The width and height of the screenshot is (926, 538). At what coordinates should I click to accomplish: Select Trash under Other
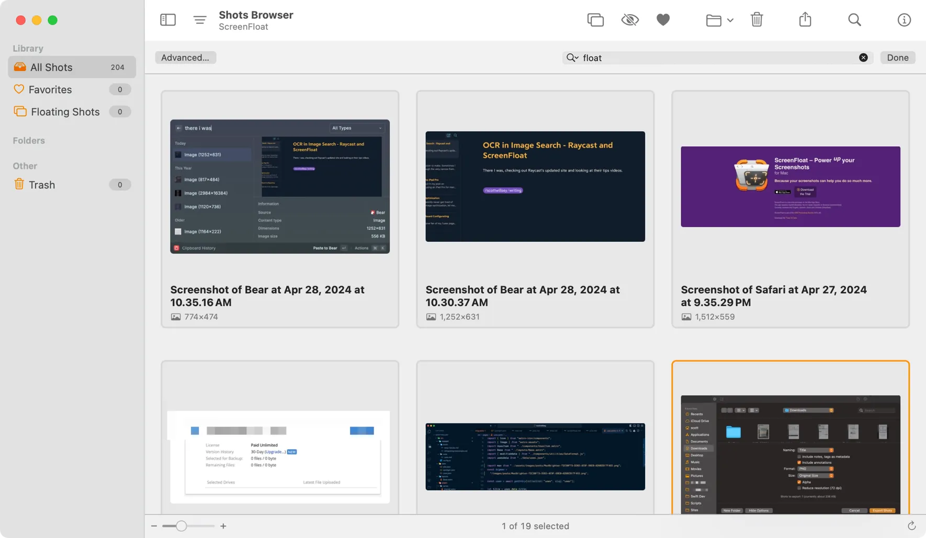42,184
